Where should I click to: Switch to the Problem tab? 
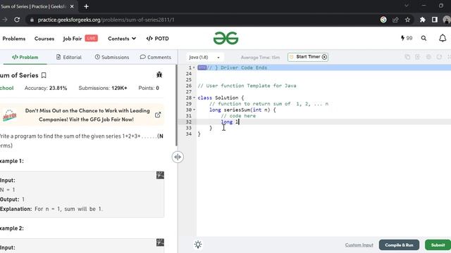click(x=25, y=57)
